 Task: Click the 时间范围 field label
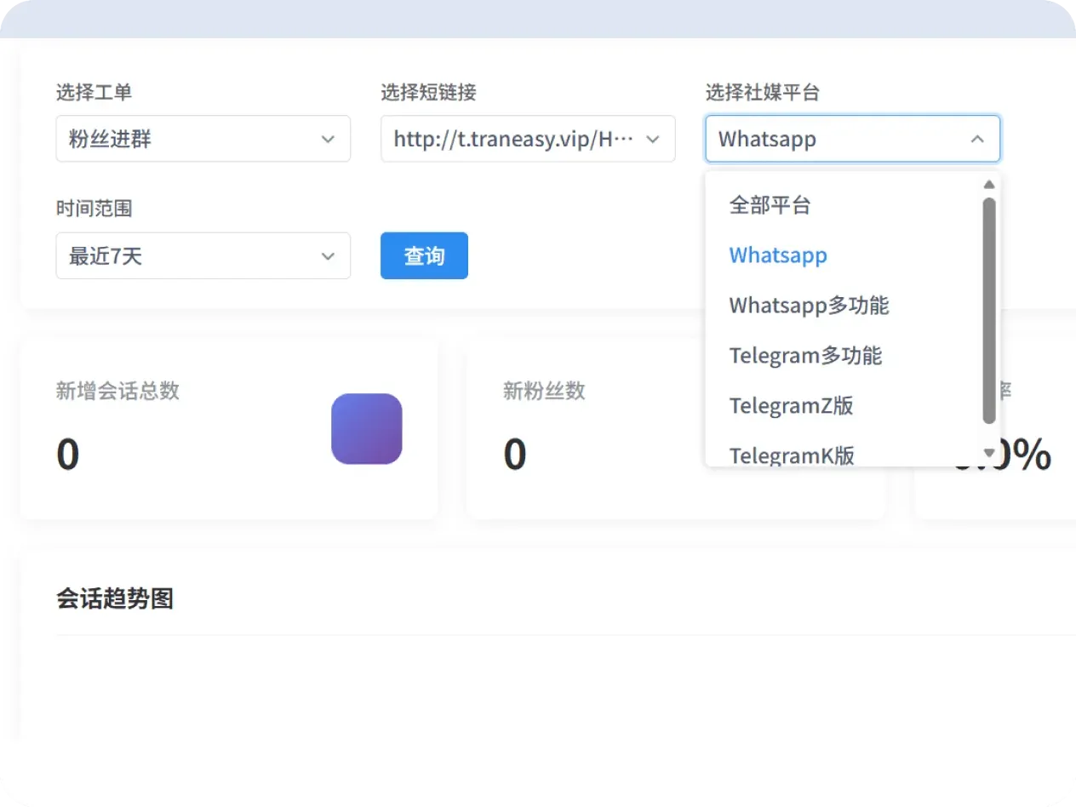tap(94, 208)
